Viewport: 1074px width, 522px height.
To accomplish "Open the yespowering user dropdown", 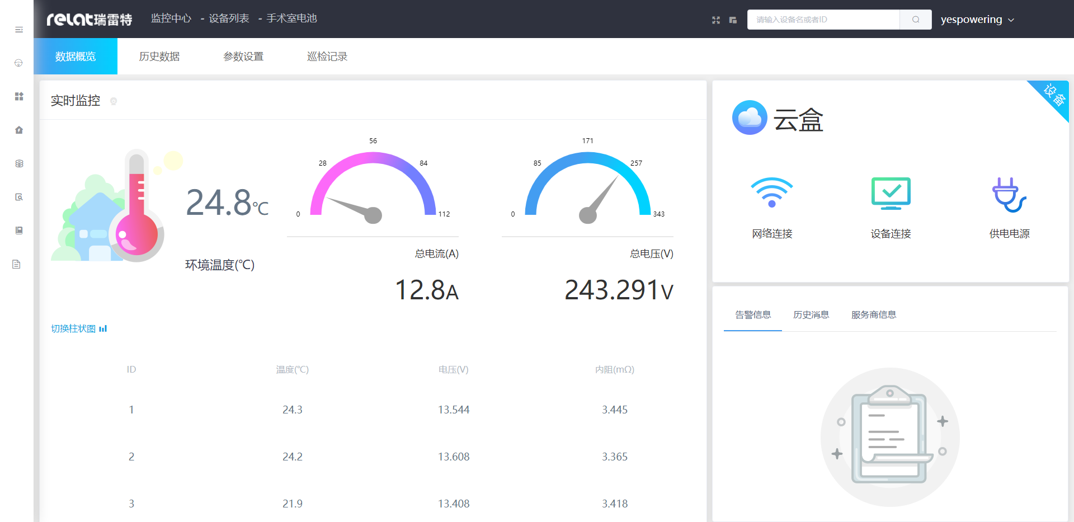I will click(x=977, y=20).
